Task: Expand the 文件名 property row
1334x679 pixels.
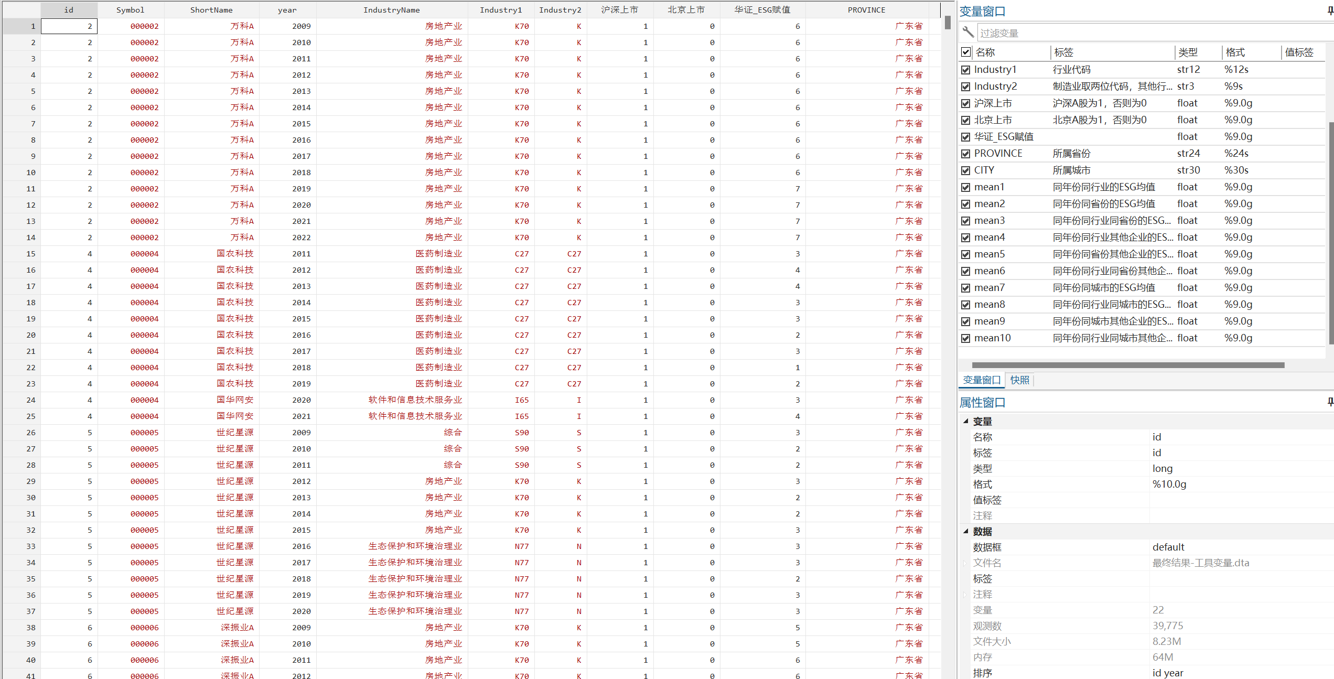Action: pyautogui.click(x=965, y=563)
